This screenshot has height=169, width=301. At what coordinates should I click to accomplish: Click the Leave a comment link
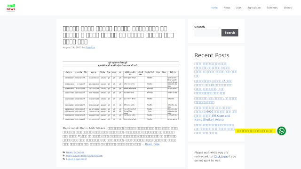(76, 159)
